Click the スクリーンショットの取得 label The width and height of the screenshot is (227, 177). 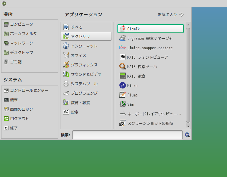(150, 123)
